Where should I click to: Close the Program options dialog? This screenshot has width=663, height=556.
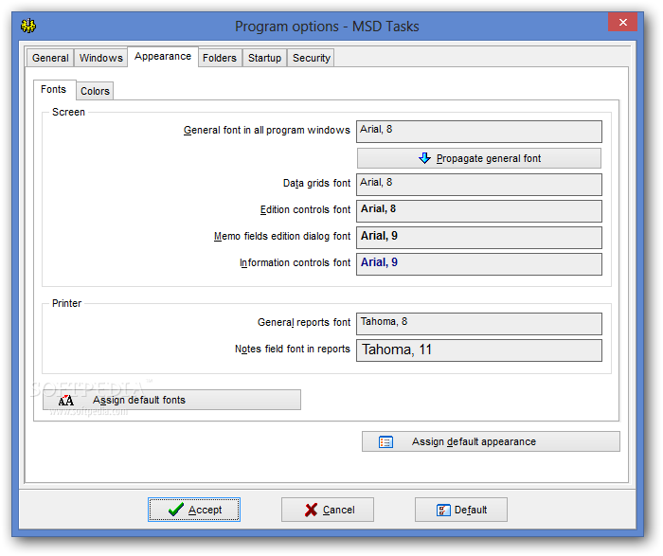(621, 23)
